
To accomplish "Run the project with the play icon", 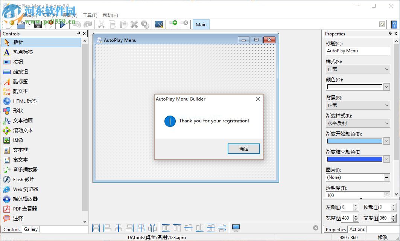I will [62, 24].
